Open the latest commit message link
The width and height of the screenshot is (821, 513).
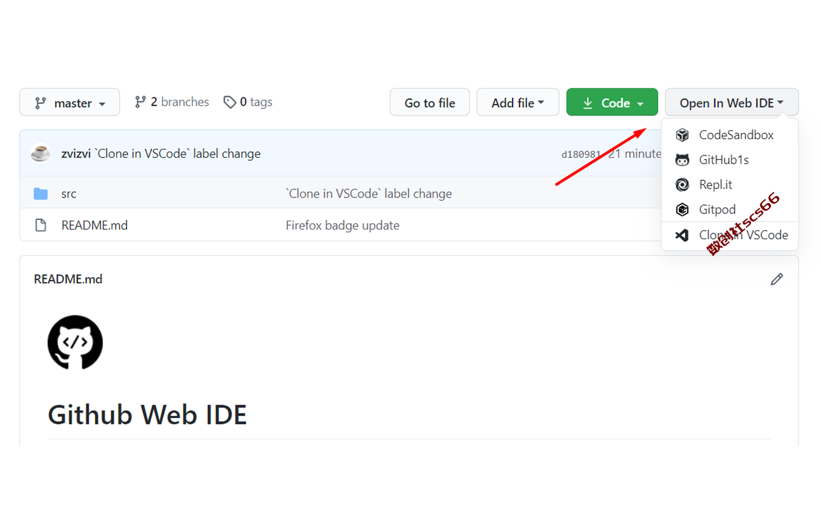(178, 154)
